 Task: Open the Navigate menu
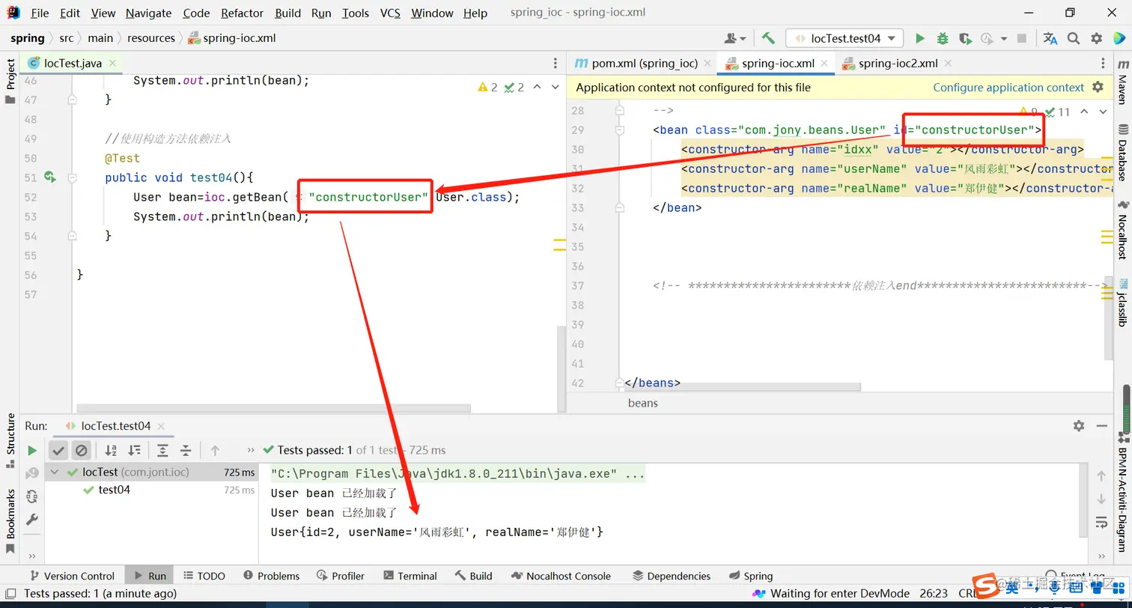tap(148, 13)
